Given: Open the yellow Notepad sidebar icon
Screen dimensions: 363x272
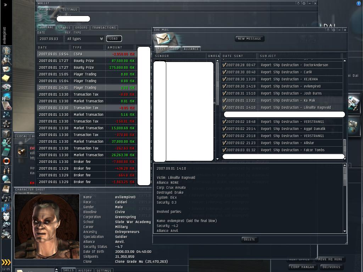Looking at the screenshot, I should pos(6,78).
